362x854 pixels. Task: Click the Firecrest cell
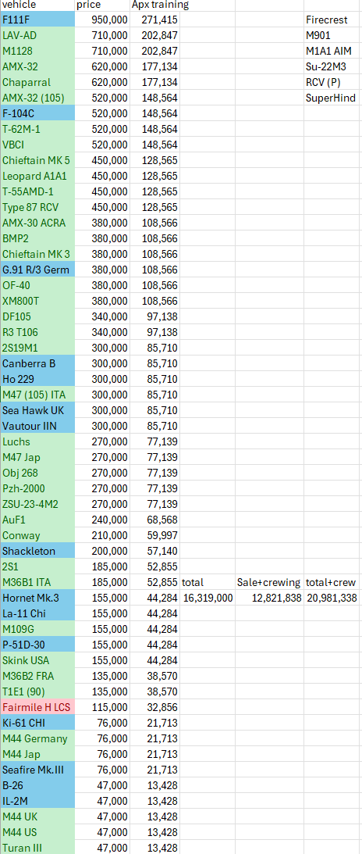(332, 20)
